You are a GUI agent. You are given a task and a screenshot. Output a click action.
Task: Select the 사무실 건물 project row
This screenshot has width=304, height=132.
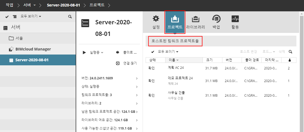(221, 95)
